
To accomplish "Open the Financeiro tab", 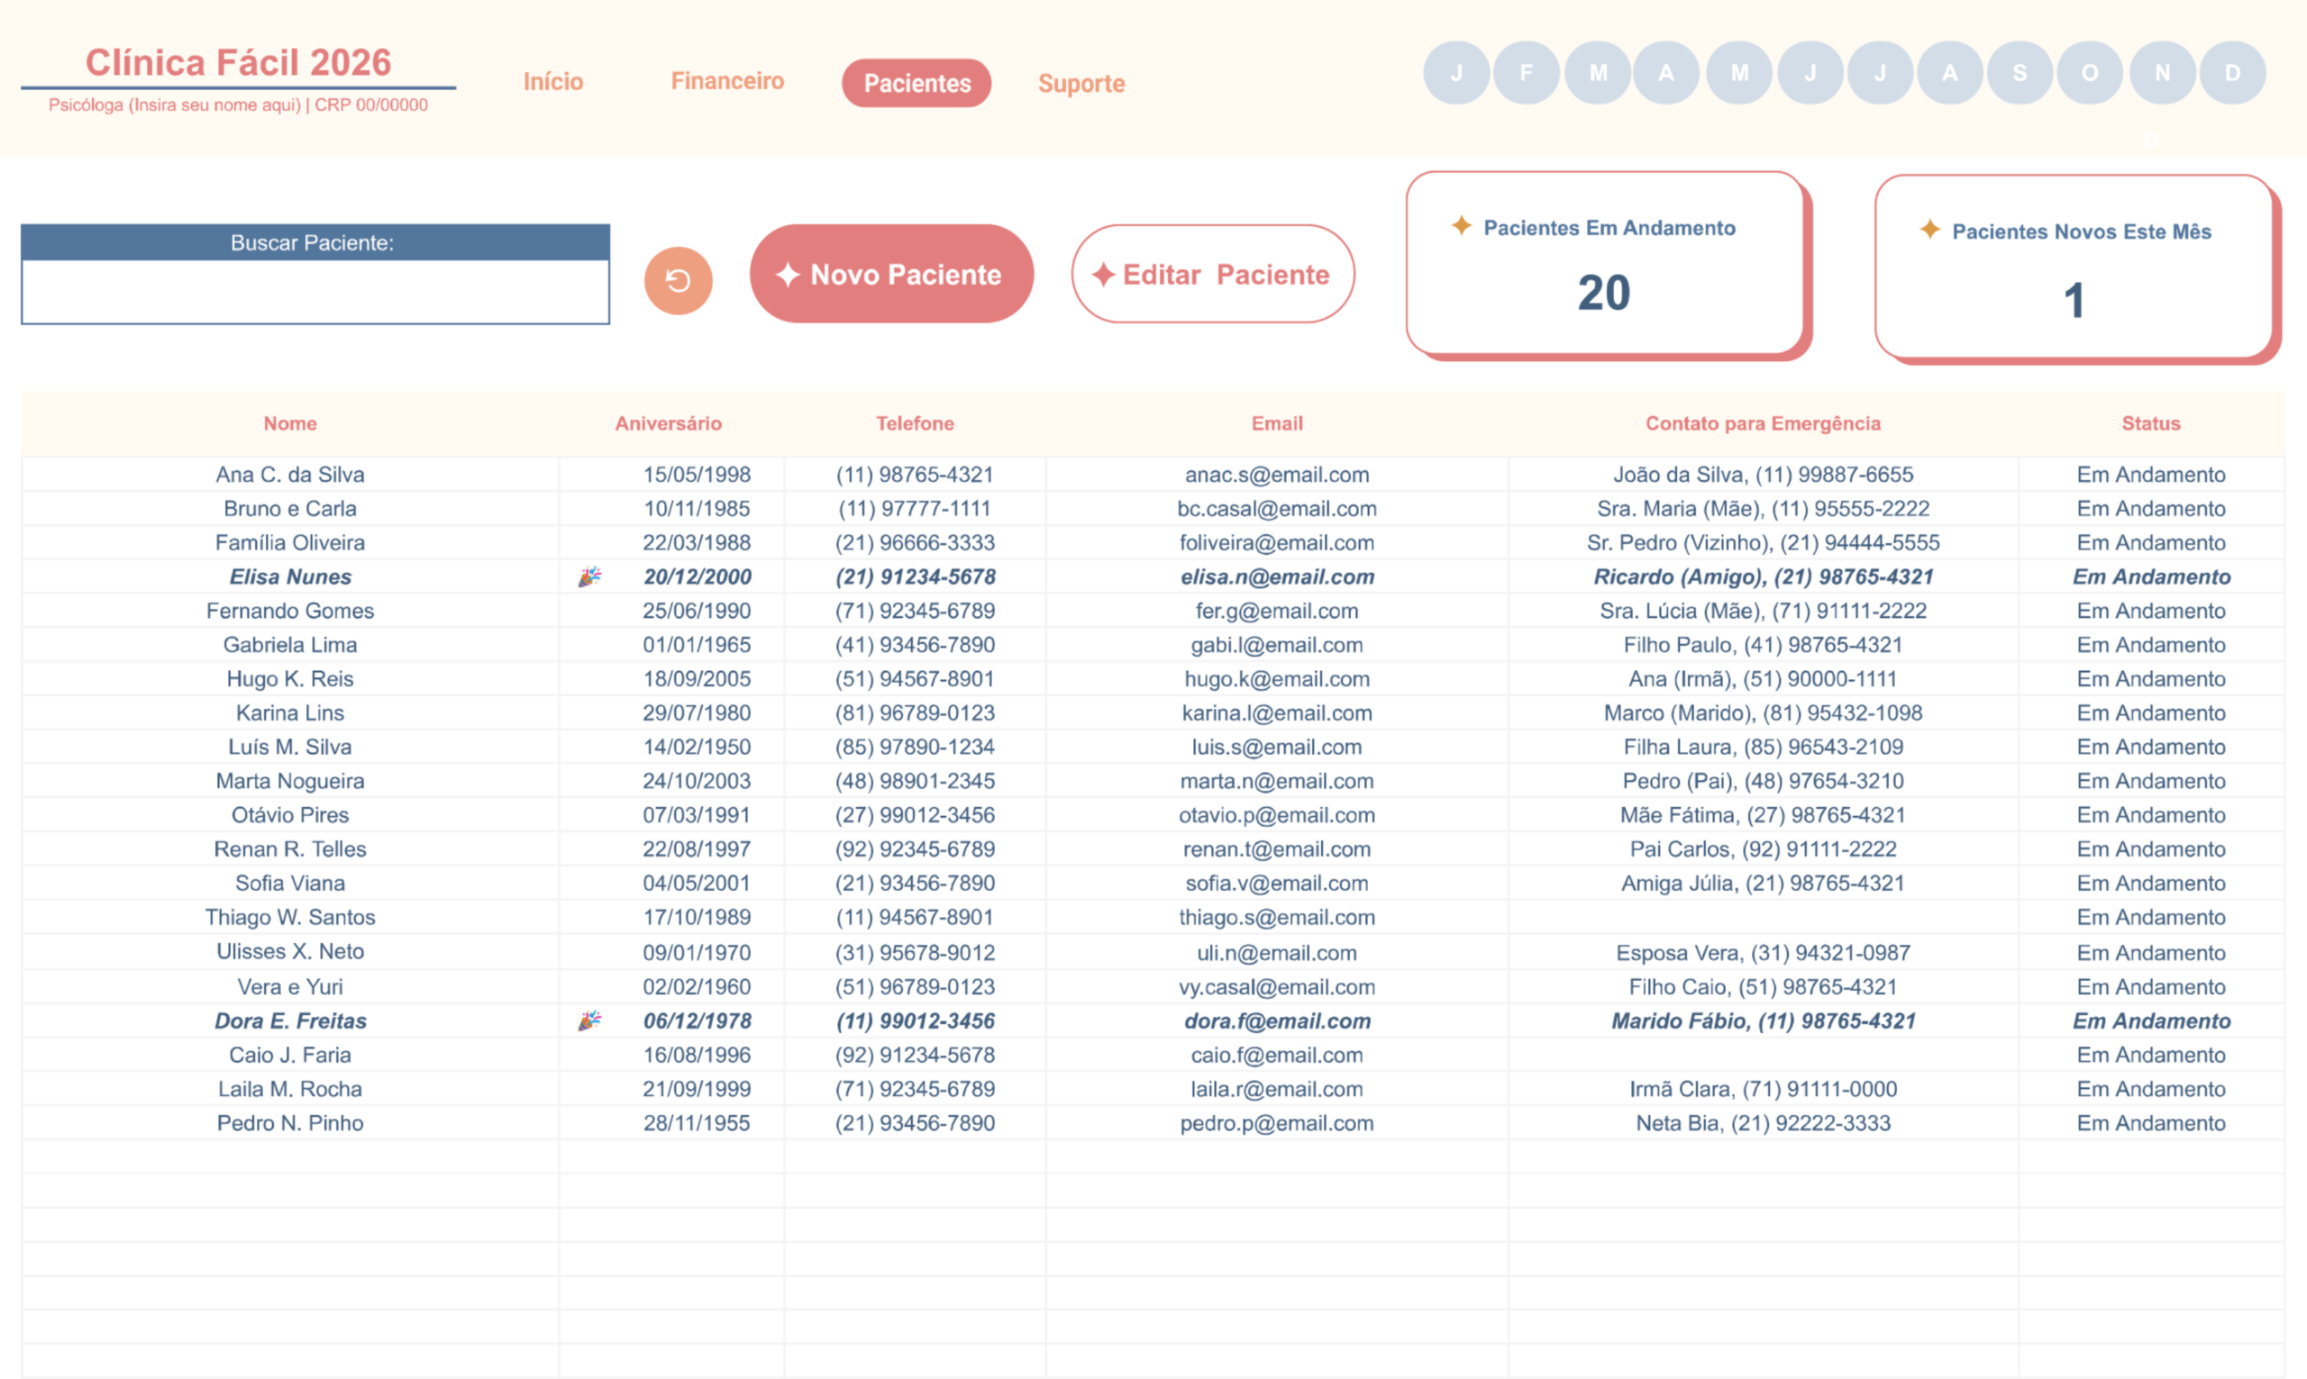I will (727, 81).
